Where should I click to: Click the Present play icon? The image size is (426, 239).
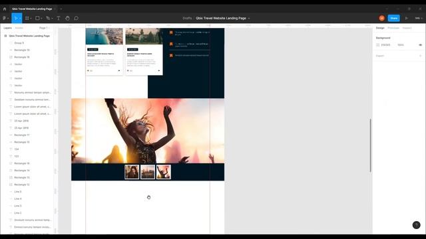click(x=407, y=18)
